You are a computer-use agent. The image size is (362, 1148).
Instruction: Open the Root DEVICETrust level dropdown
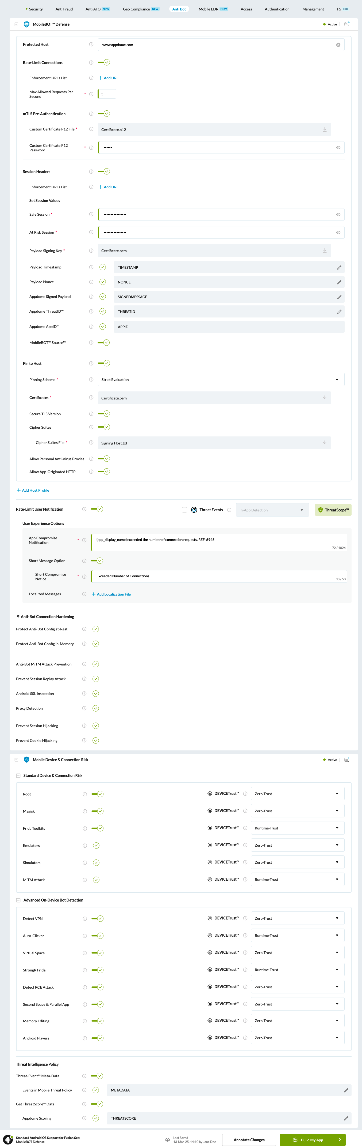[297, 794]
